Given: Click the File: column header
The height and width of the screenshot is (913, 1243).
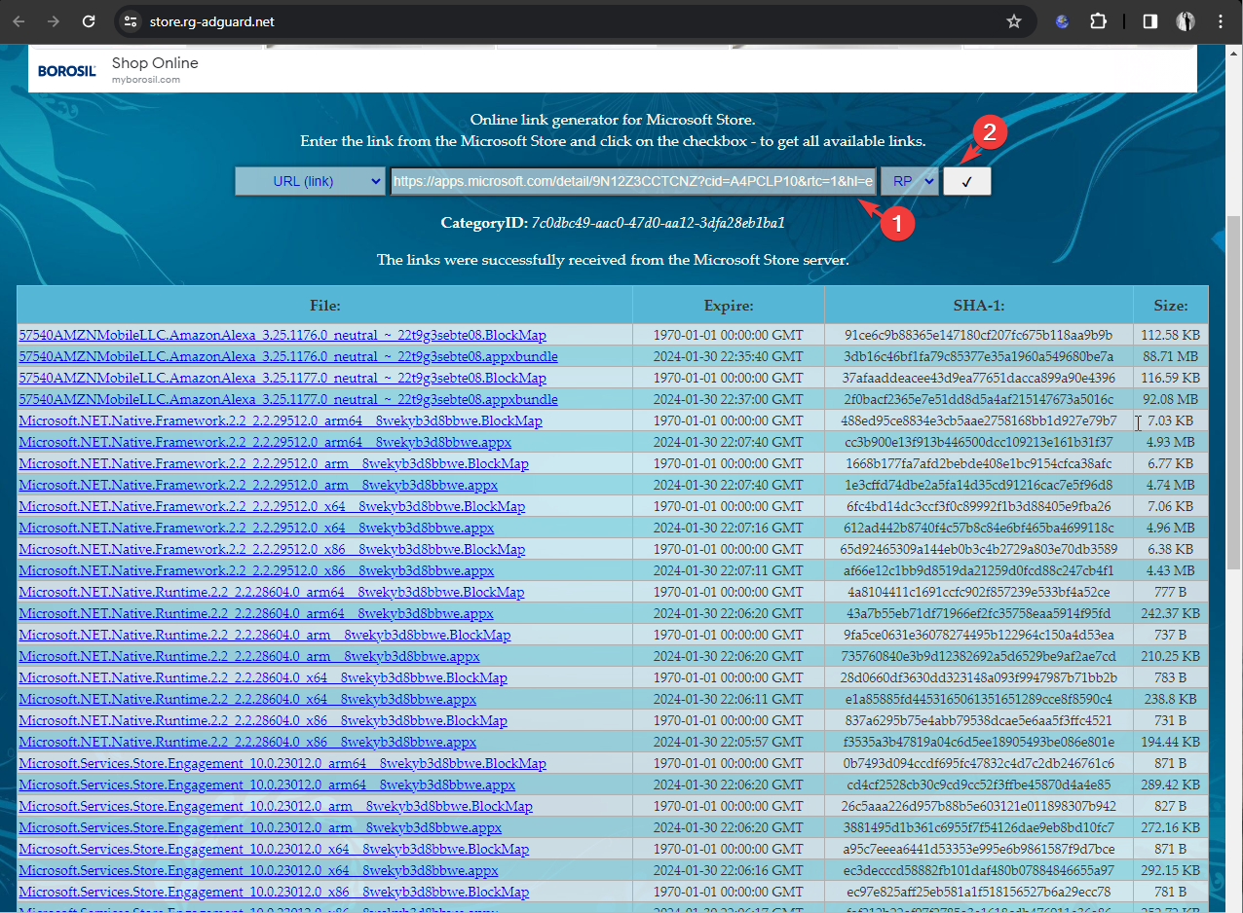Looking at the screenshot, I should 324,305.
